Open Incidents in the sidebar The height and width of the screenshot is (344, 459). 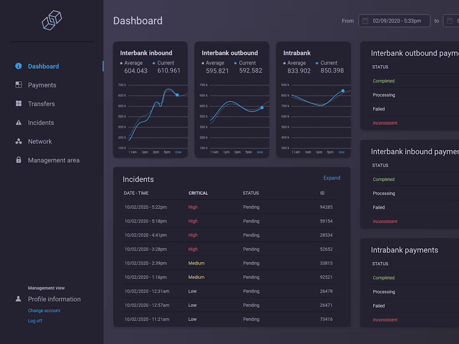point(41,123)
